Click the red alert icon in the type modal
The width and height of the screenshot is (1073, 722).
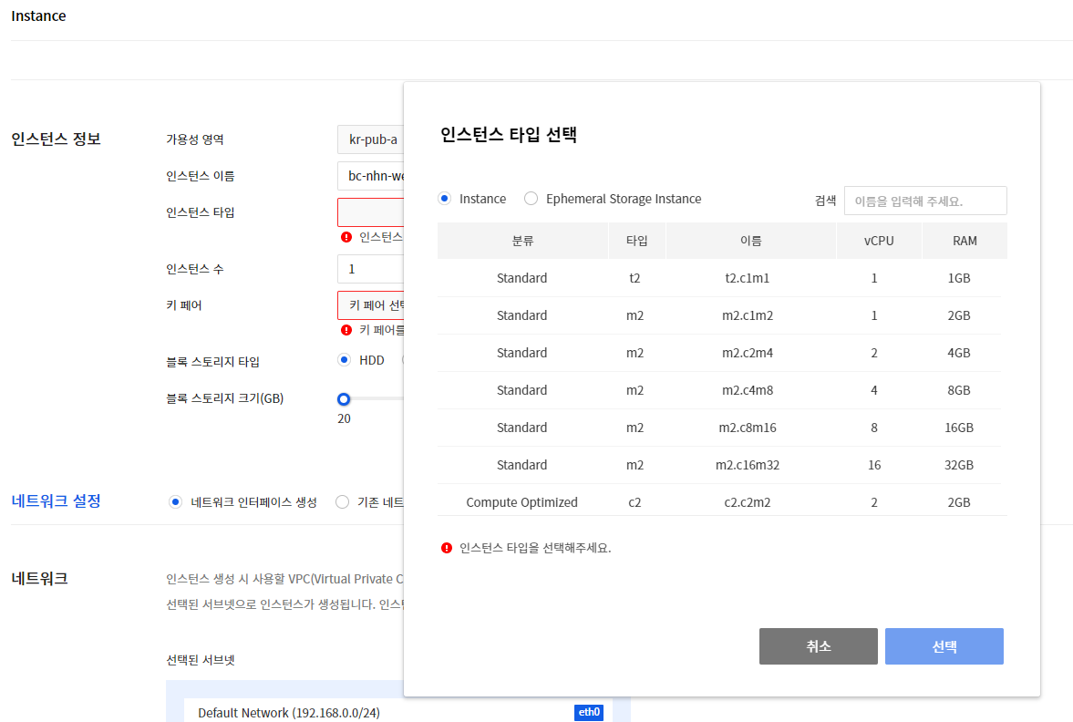click(x=448, y=547)
